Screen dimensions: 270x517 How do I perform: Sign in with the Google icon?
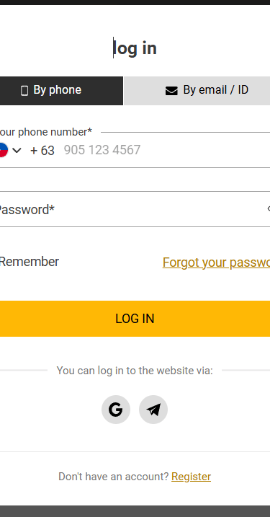click(x=116, y=410)
